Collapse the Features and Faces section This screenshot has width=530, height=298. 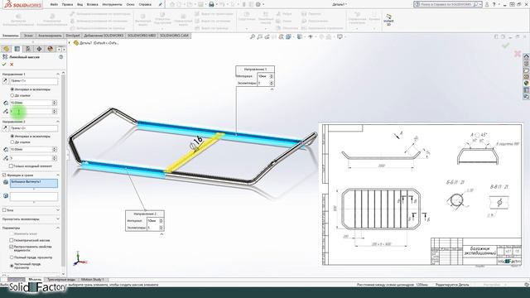(x=58, y=175)
